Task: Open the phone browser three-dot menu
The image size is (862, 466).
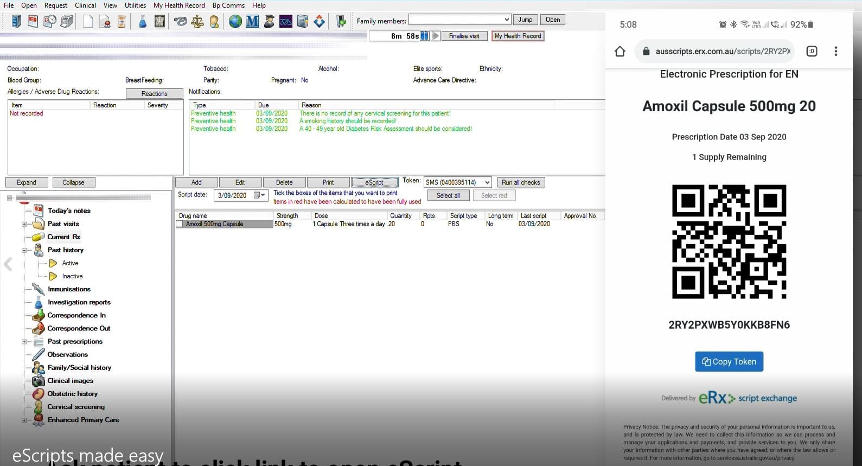Action: (835, 51)
